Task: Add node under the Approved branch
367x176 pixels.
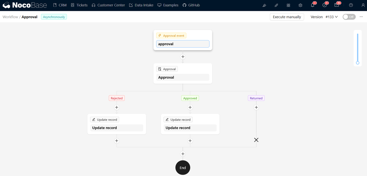Action: (190, 108)
